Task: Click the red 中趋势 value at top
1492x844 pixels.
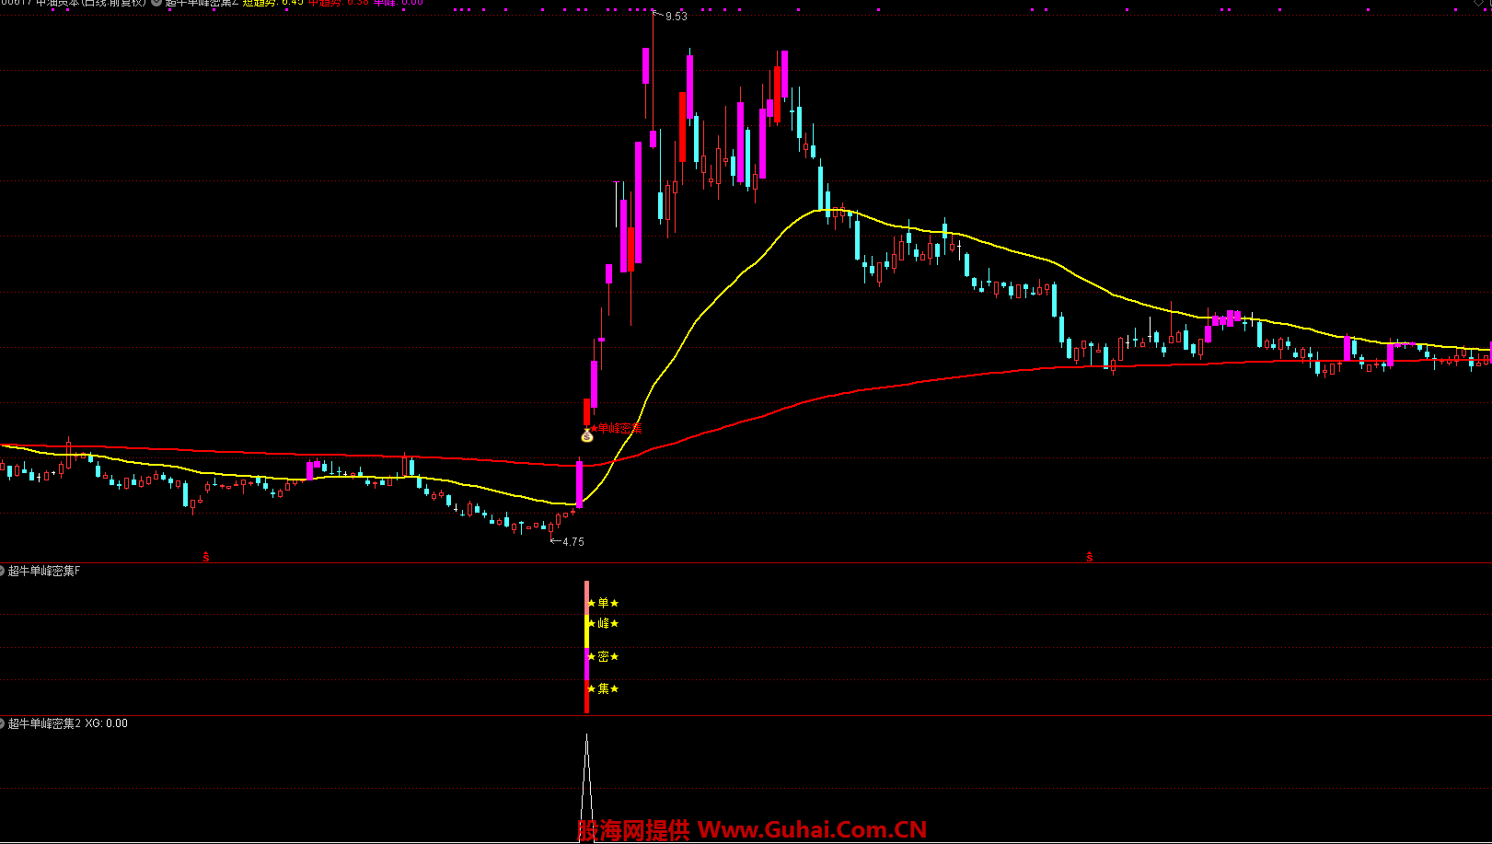Action: tap(338, 3)
